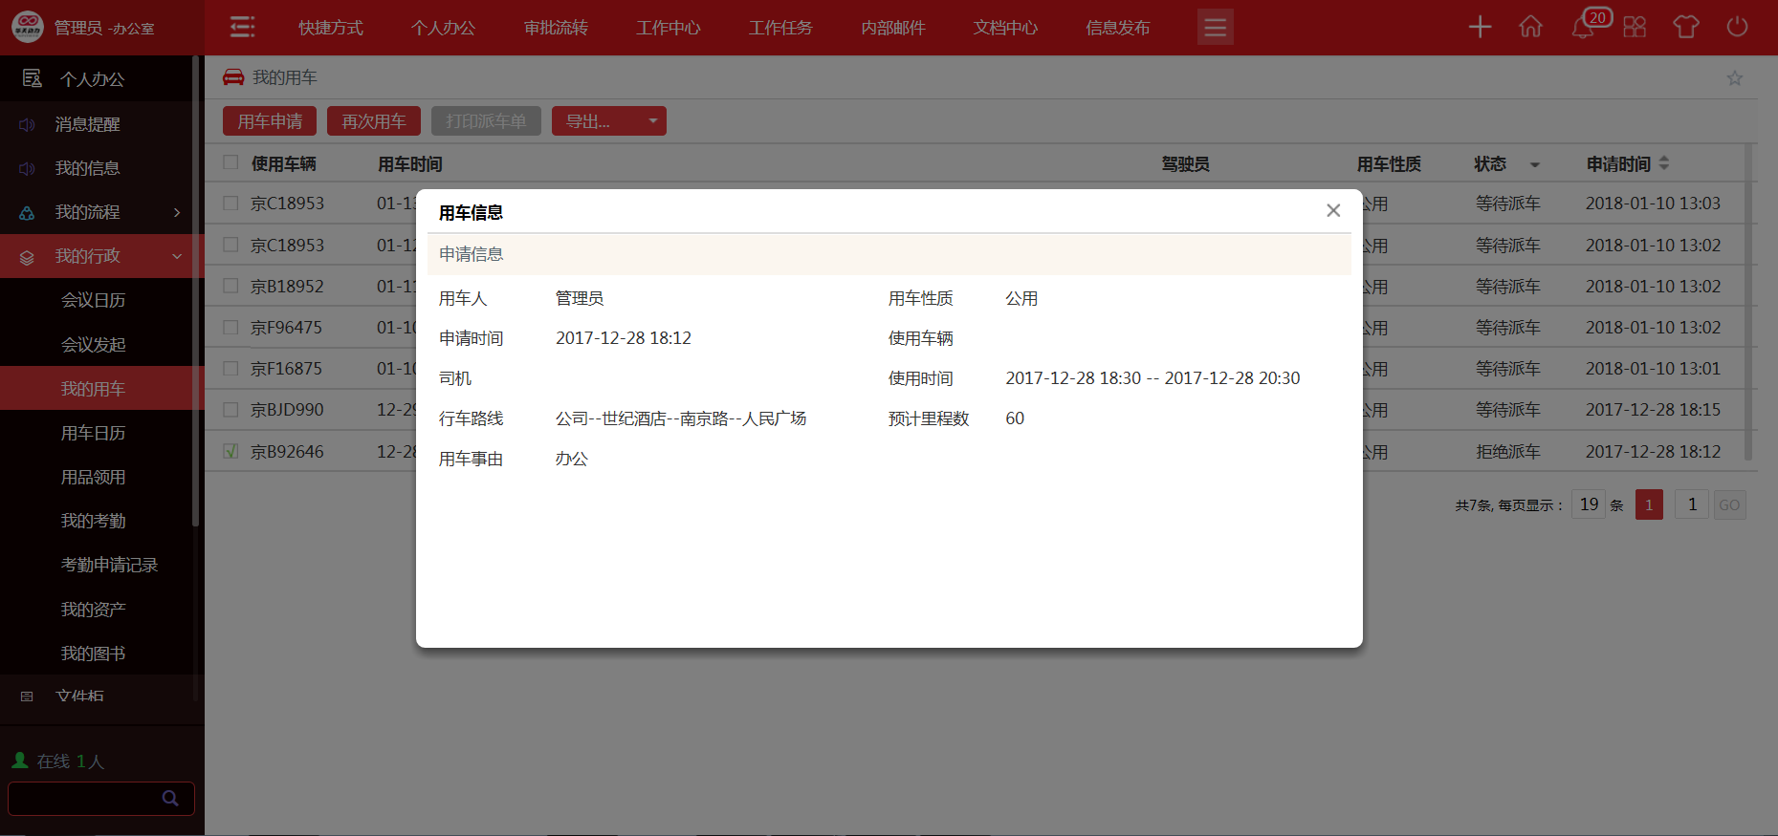Click the favorite star icon
The width and height of the screenshot is (1778, 836).
[x=1734, y=78]
